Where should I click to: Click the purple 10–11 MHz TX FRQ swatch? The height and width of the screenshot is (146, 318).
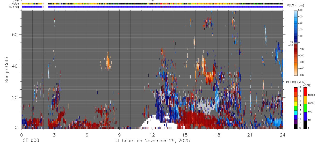(296, 122)
